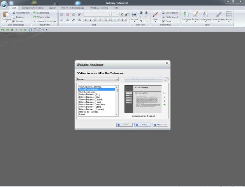Click the Weiter button in the wizard
The width and height of the screenshot is (245, 187).
tap(143, 125)
